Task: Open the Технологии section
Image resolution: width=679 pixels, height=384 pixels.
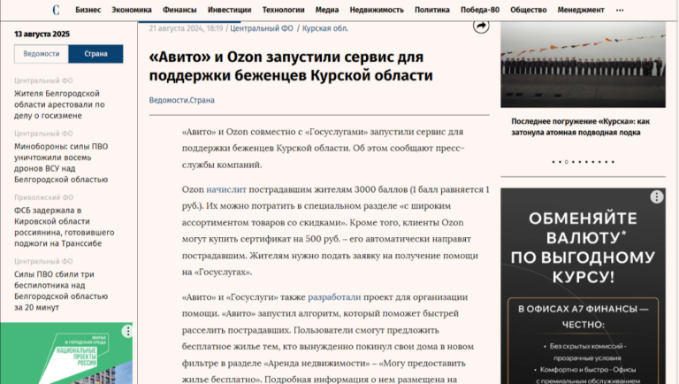Action: point(283,10)
